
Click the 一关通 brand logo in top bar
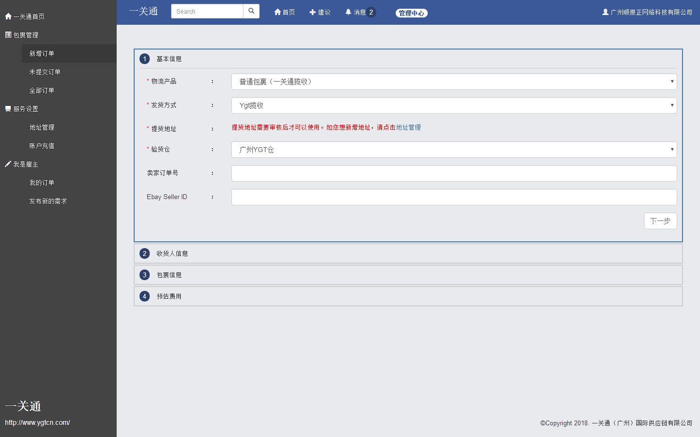143,11
